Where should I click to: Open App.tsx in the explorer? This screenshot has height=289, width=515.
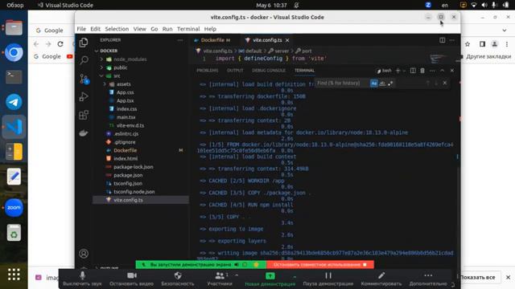coord(126,100)
